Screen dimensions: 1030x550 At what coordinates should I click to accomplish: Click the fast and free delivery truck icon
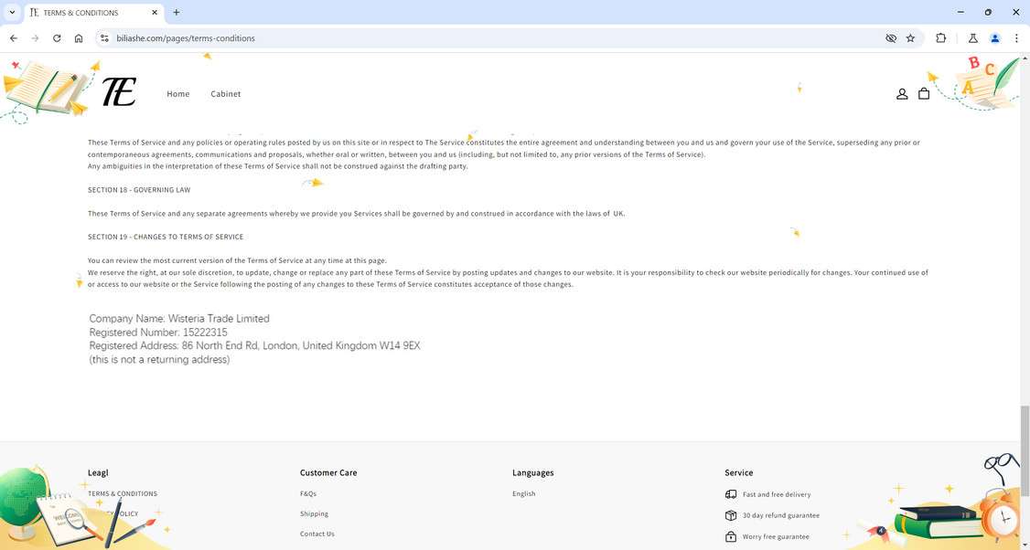click(x=731, y=494)
